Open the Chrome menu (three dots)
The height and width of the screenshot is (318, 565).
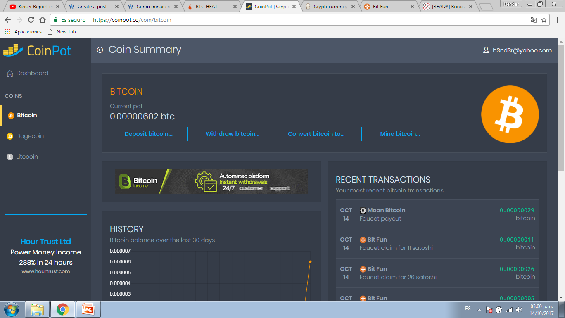pyautogui.click(x=557, y=20)
